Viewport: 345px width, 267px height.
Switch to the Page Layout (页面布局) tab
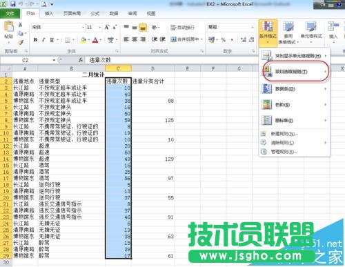[x=72, y=14]
